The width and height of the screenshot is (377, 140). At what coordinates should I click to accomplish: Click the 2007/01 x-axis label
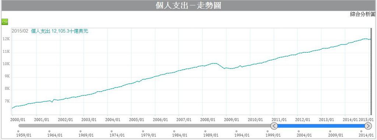pyautogui.click(x=184, y=119)
